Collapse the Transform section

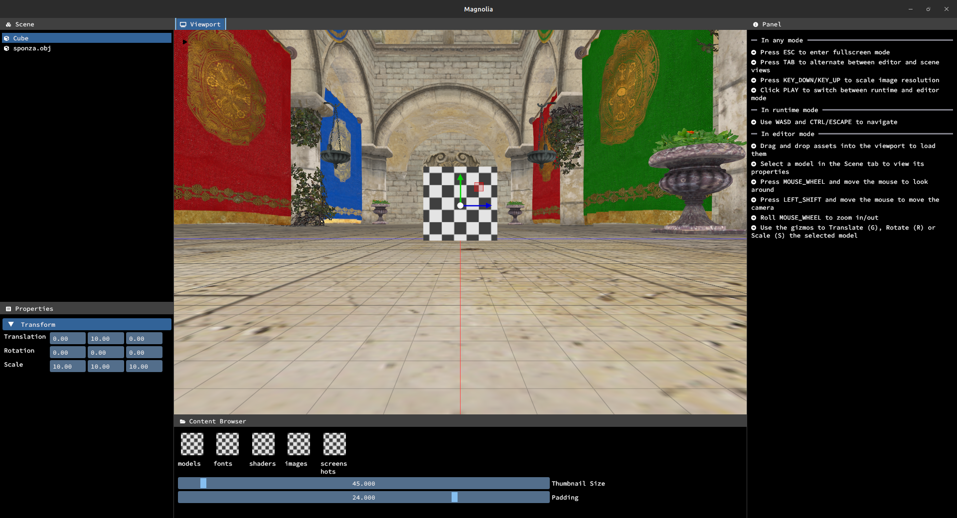click(87, 324)
